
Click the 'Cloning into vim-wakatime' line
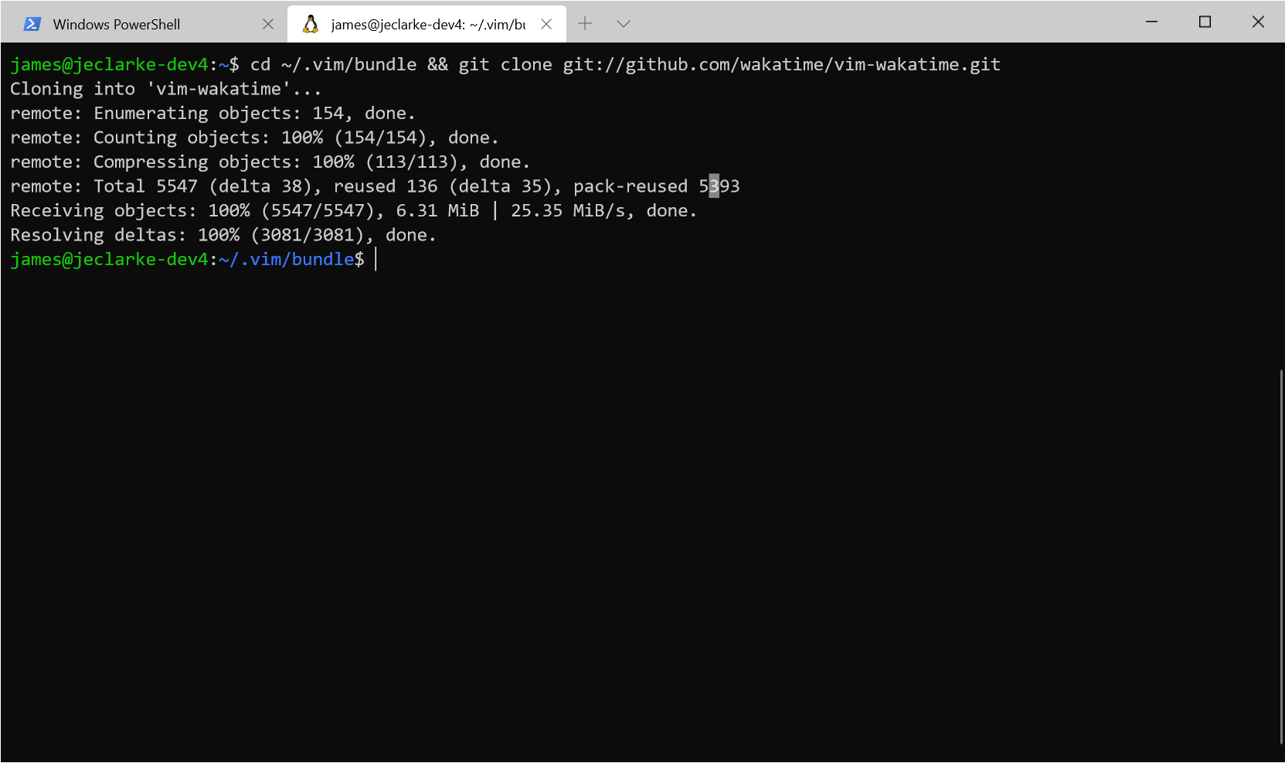point(165,88)
